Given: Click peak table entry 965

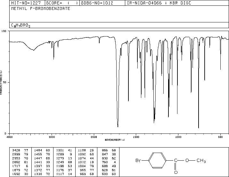Looking at the screenshot, I should pyautogui.click(x=83, y=170).
